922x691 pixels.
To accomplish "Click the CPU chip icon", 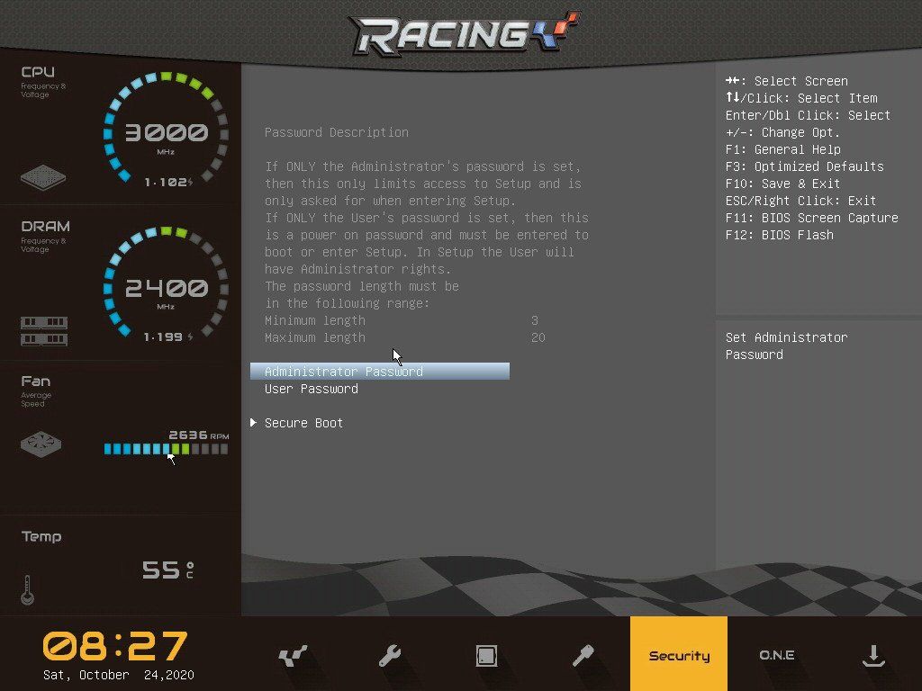I will [x=43, y=176].
